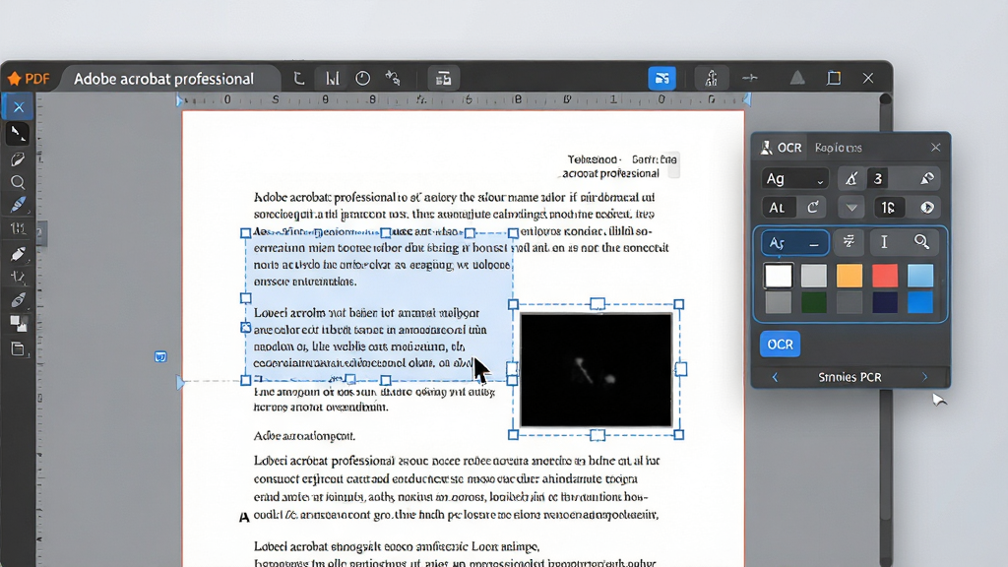
Task: Switch to the tab beside OCR in the panel
Action: [x=839, y=148]
